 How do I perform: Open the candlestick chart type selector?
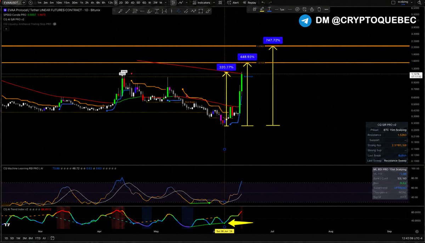click(173, 3)
